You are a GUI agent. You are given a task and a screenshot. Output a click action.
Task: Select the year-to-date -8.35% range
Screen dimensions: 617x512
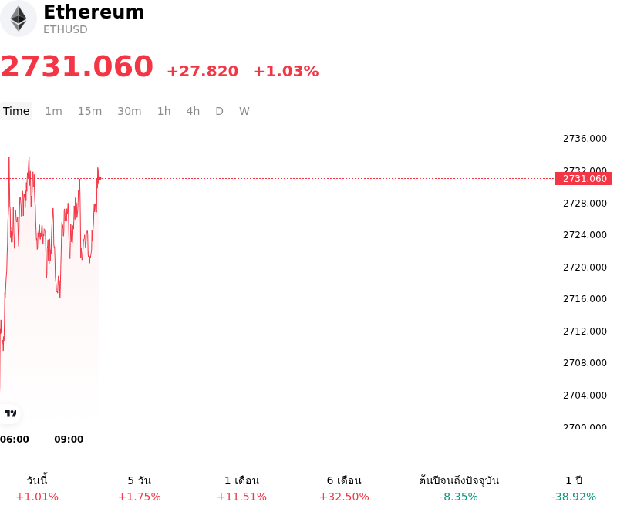(459, 488)
